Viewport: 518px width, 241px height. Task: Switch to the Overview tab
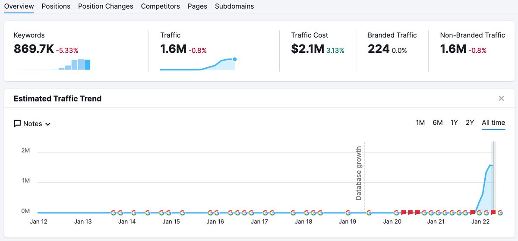tap(19, 6)
